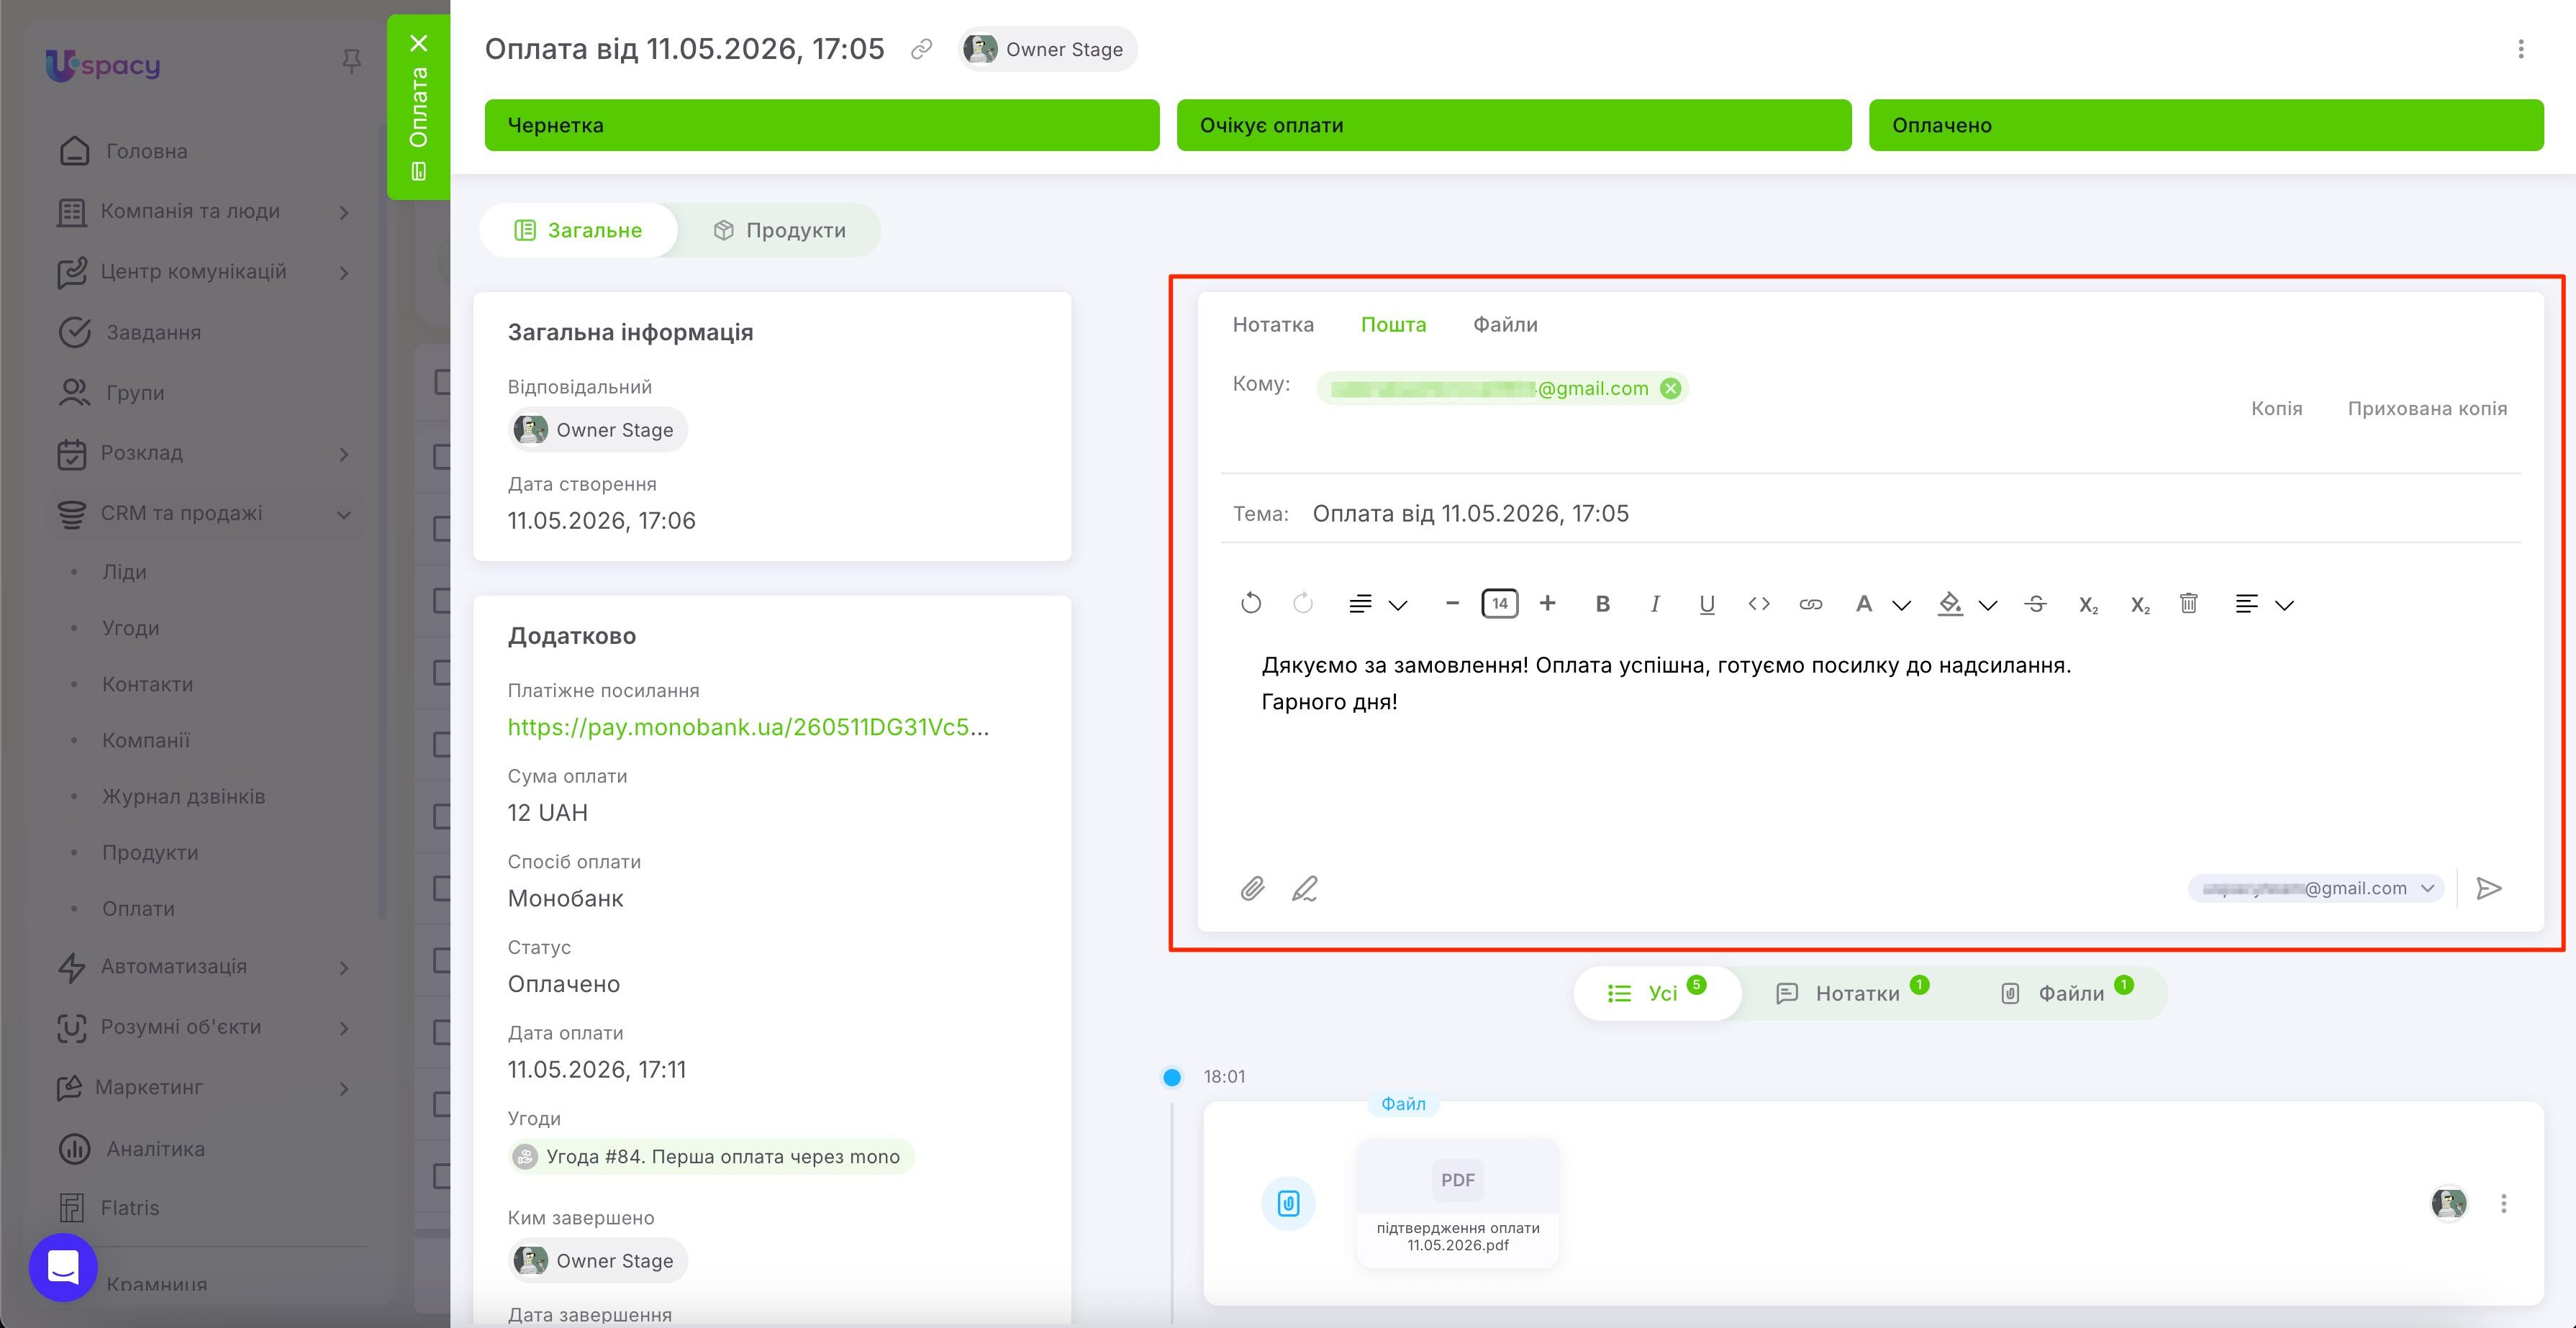The width and height of the screenshot is (2576, 1328).
Task: Toggle bold formatting
Action: pyautogui.click(x=1602, y=604)
